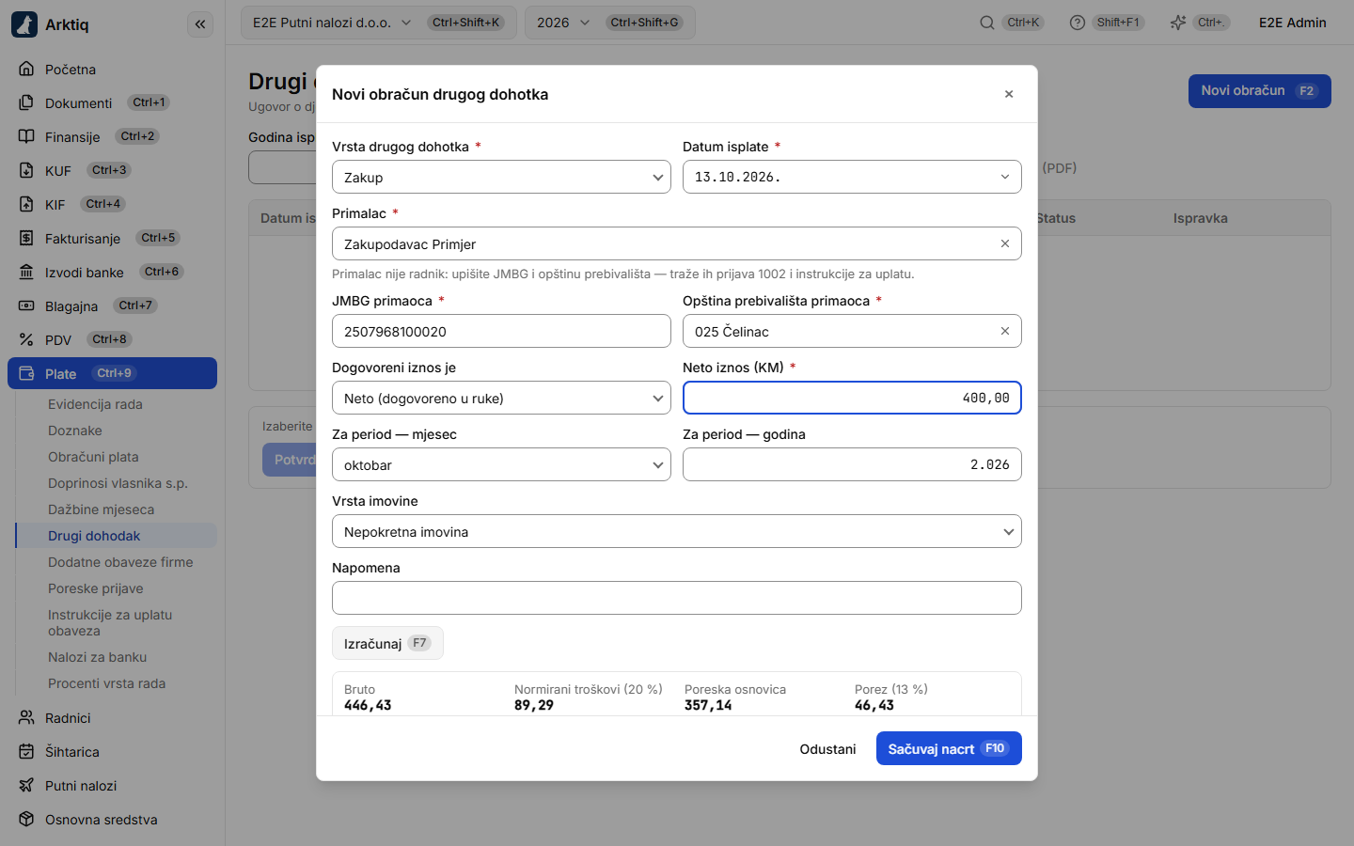This screenshot has height=846, width=1354.
Task: Expand the Vrsta imovine dropdown
Action: 677,531
